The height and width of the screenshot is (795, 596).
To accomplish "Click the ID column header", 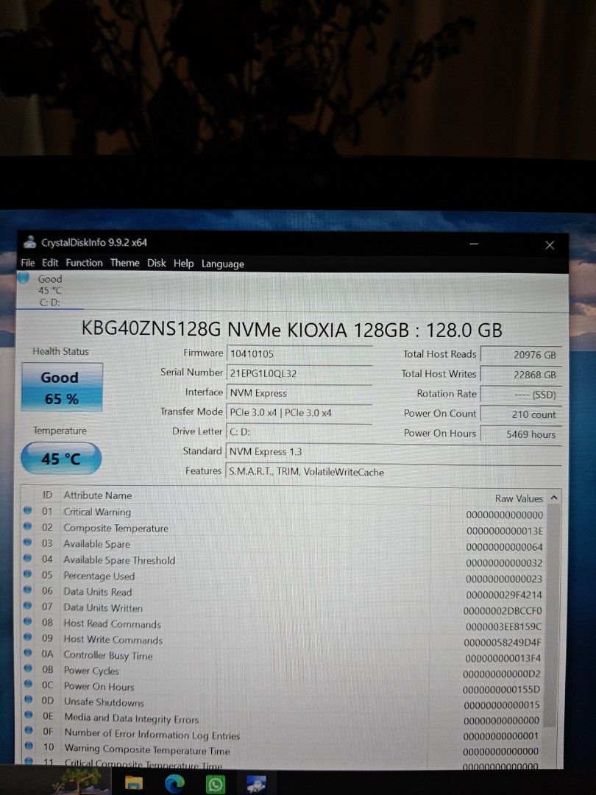I will (x=47, y=495).
